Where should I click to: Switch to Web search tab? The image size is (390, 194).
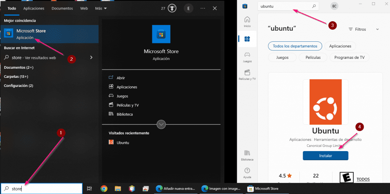84,8
